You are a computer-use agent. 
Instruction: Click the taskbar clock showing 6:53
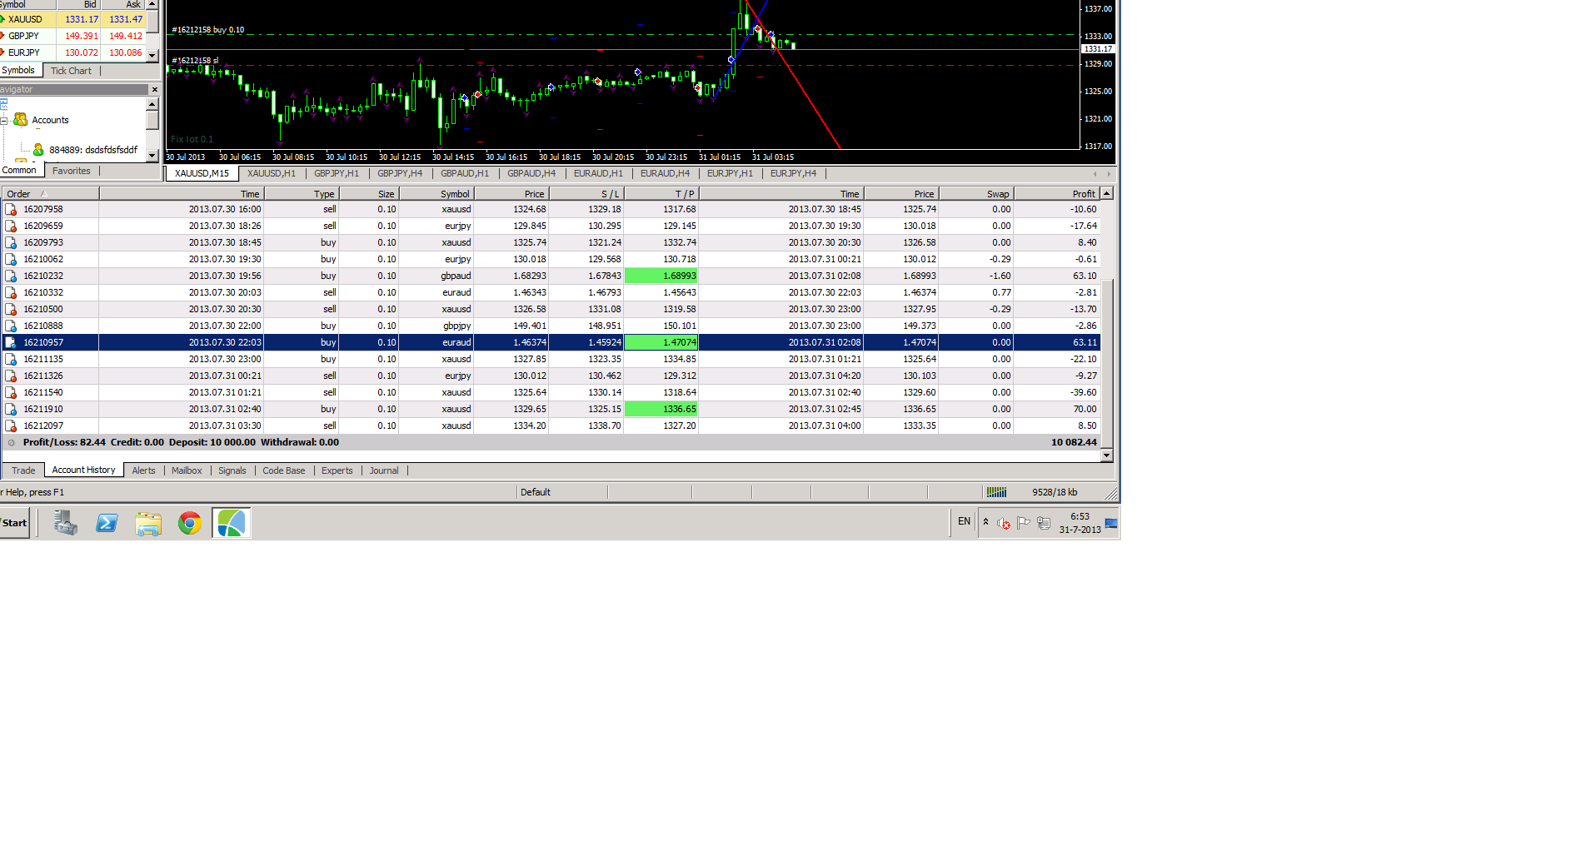point(1080,523)
